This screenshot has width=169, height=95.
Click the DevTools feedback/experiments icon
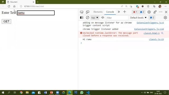155,12
